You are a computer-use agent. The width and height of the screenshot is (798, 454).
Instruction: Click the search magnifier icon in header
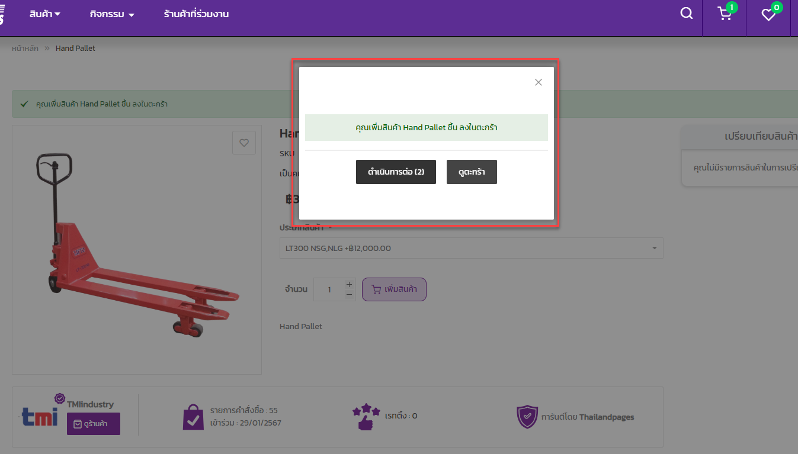point(687,14)
